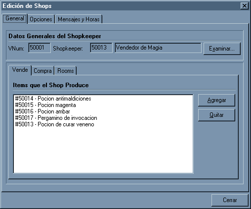251x209 pixels.
Task: Click empty area of items list
Action: coord(103,150)
